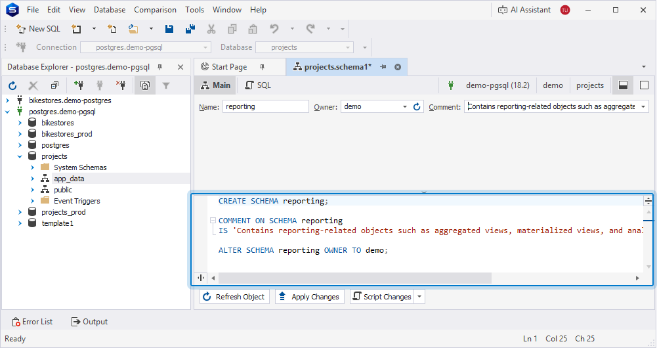This screenshot has height=348, width=657.
Task: Click the collapse all nodes icon
Action: (x=54, y=85)
